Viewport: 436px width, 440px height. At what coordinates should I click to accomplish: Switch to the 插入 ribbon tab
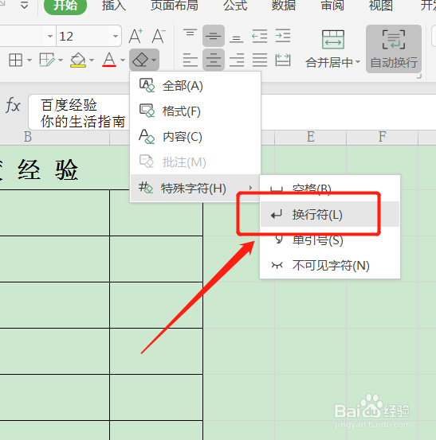[114, 6]
